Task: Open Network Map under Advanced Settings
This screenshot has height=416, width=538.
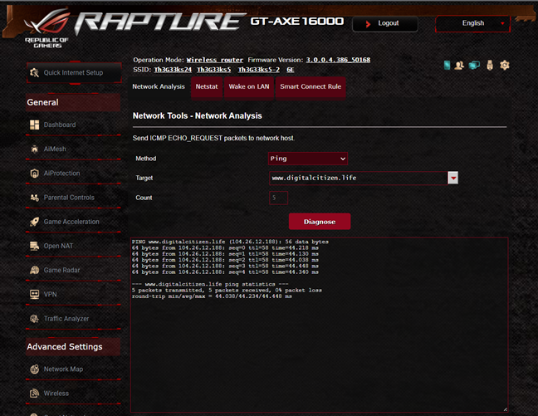Action: tap(73, 370)
